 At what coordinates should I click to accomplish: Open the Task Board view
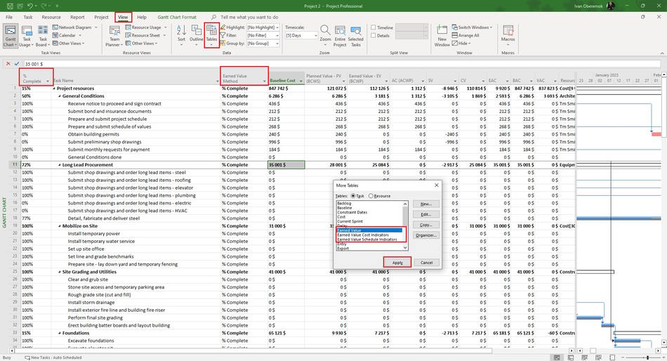point(41,36)
